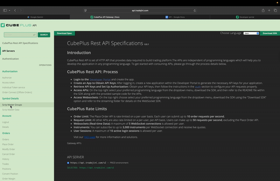
Task: Open the Symbol Details section heading
Action: coord(10,99)
